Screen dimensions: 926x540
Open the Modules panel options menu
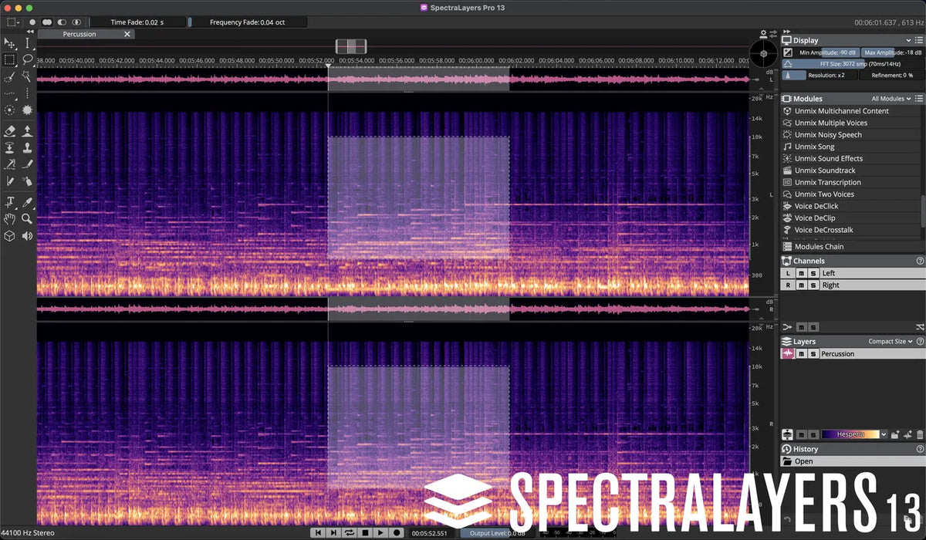point(920,99)
